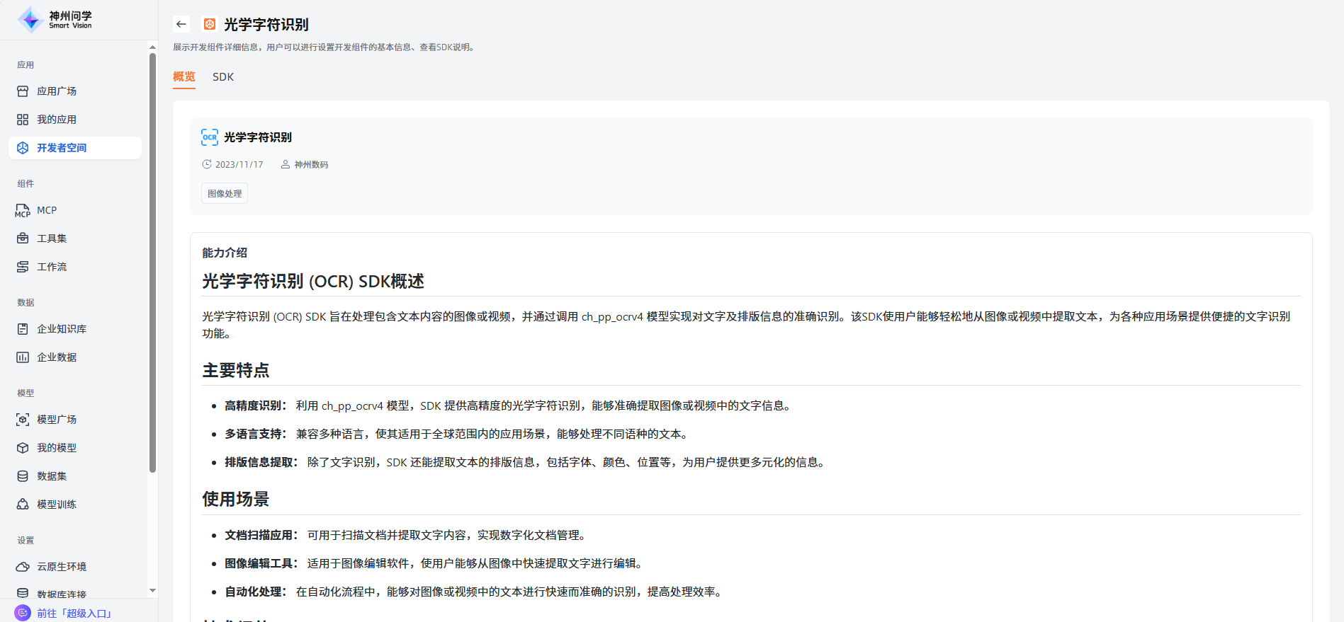Image resolution: width=1344 pixels, height=622 pixels.
Task: Click the 云原生环境 cloud icon
Action: 23,567
